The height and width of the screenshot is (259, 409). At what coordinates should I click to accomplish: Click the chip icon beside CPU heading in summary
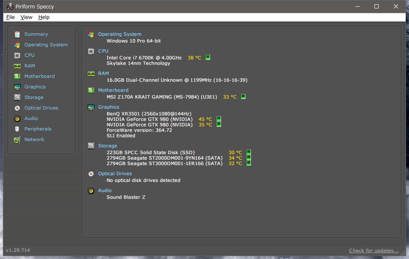tap(91, 51)
